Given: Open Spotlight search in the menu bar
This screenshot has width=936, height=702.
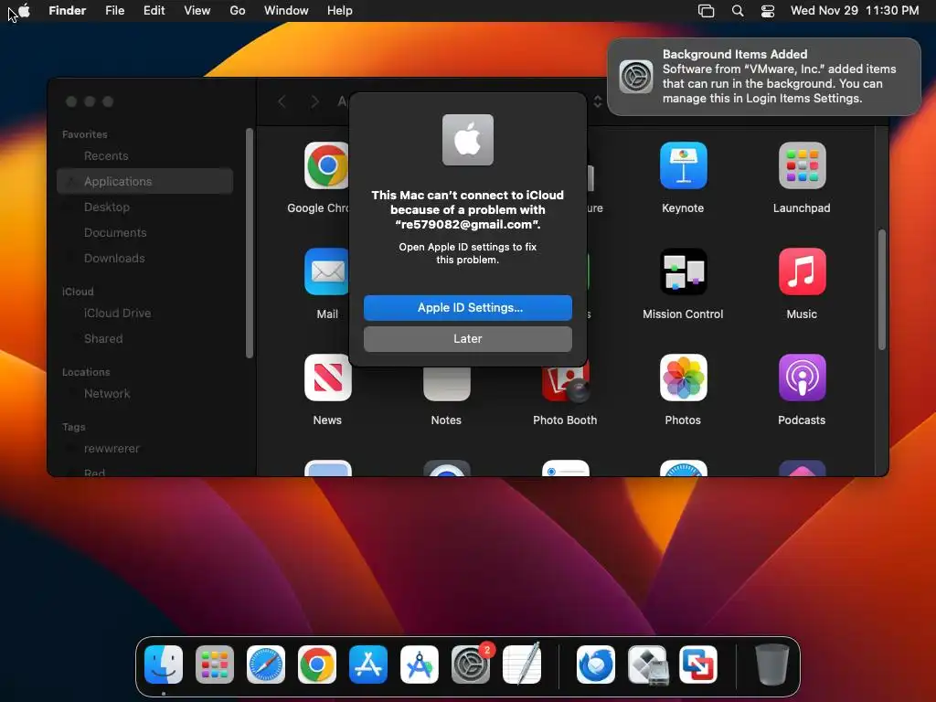Looking at the screenshot, I should tap(738, 11).
